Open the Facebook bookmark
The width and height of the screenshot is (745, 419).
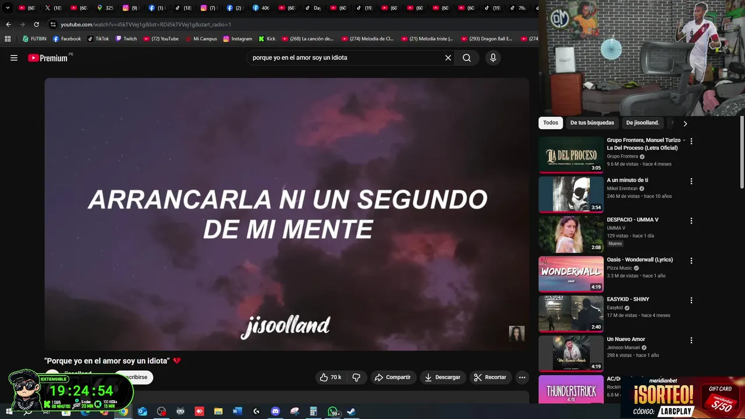point(67,39)
